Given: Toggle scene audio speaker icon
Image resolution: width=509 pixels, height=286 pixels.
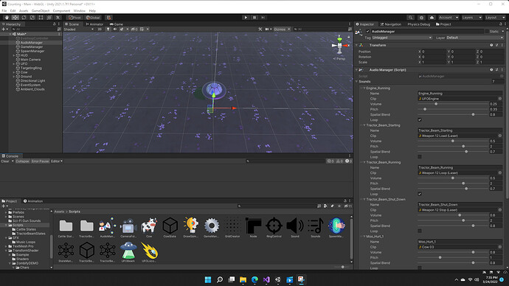Looking at the screenshot, I should pyautogui.click(x=114, y=29).
